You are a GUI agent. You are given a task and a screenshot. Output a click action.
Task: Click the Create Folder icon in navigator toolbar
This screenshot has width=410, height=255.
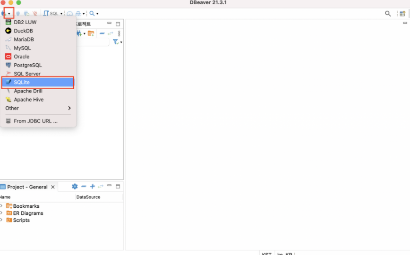(91, 34)
